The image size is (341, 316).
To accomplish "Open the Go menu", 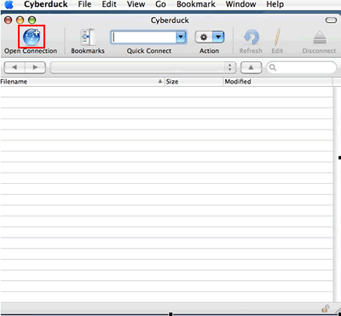I will click(x=160, y=4).
